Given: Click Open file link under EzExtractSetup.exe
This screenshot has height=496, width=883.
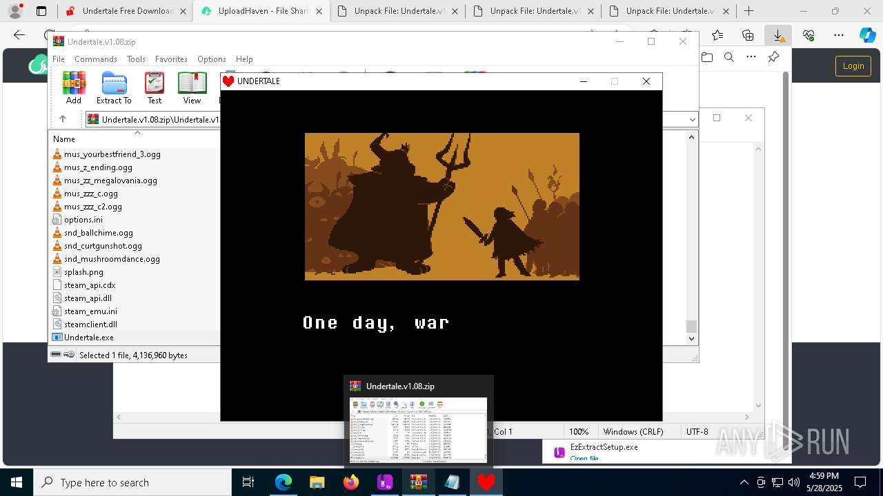Looking at the screenshot, I should click(x=584, y=458).
